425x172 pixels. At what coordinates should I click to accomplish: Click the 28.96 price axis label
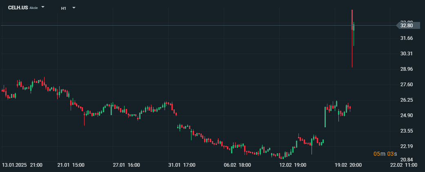pos(406,69)
